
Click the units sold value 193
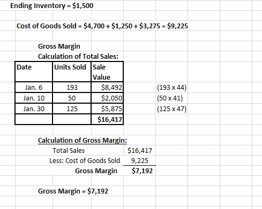[72, 88]
